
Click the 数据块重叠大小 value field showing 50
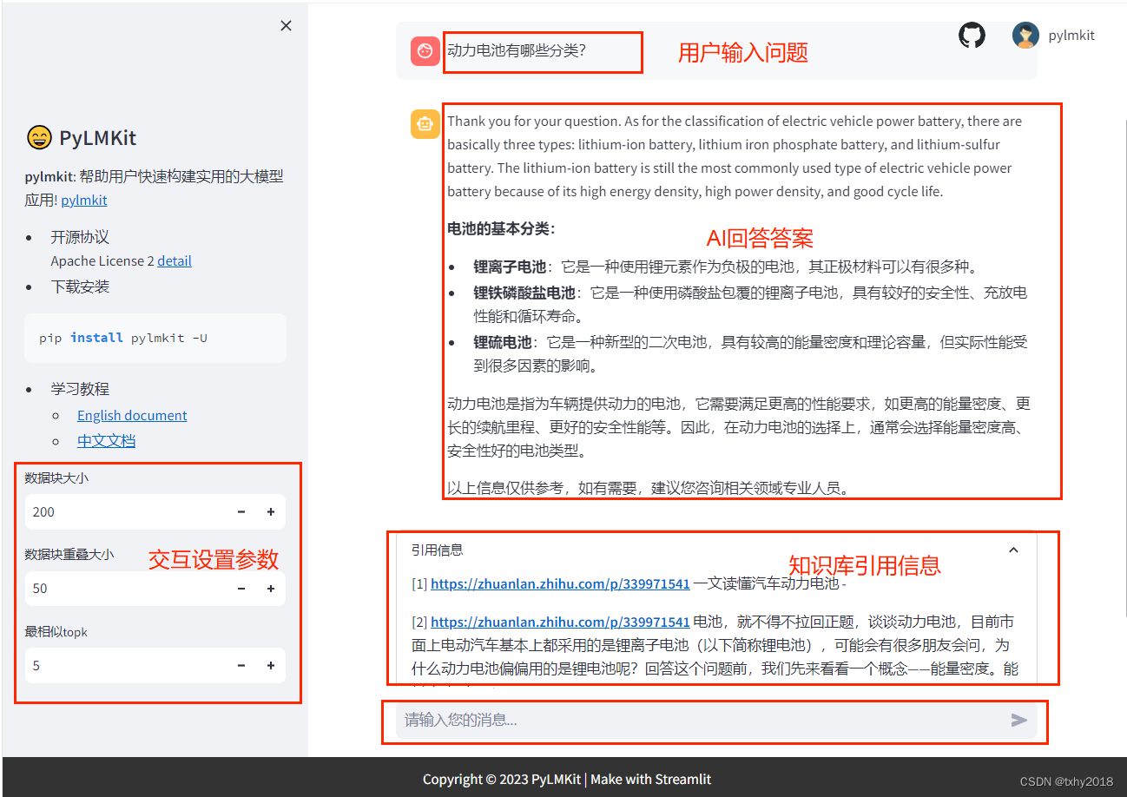pos(126,589)
